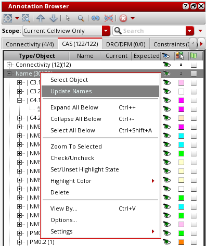Viewport: 206px width, 246px height.
Task: Click the blue binoculars highlight icon
Action: coord(95,18)
